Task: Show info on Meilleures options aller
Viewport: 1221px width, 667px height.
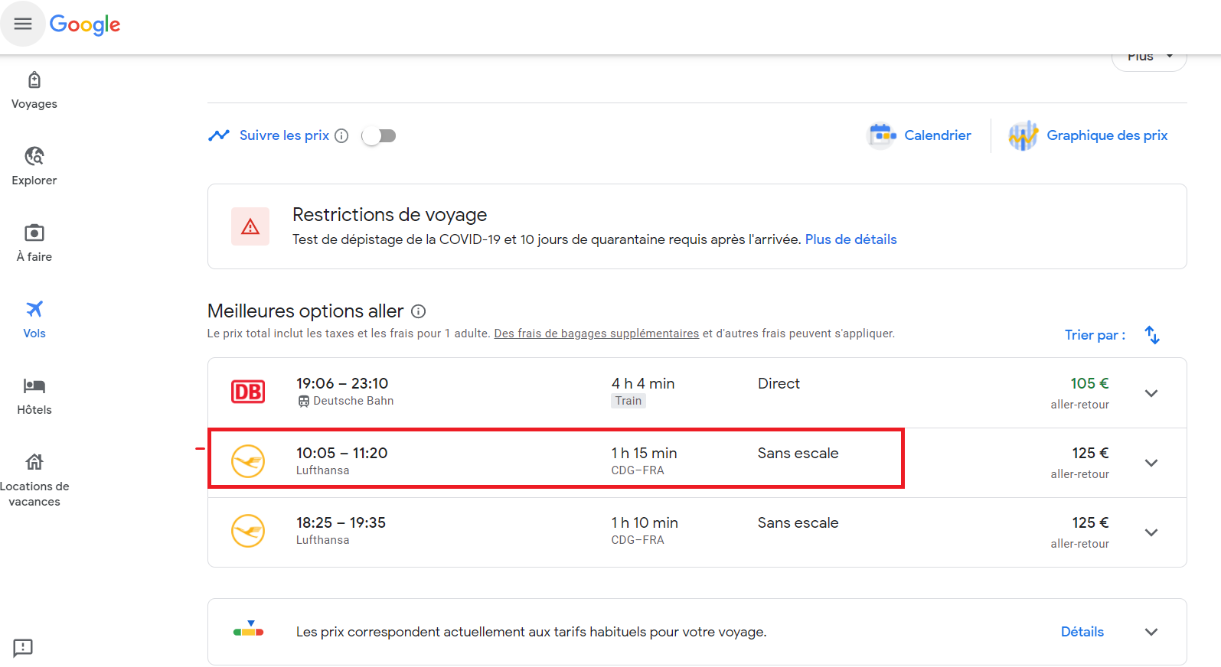Action: (x=418, y=311)
